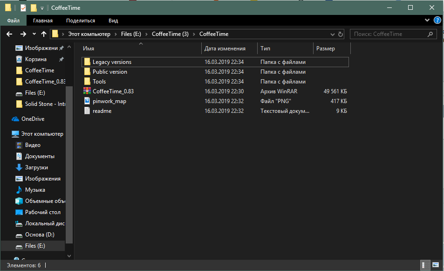Viewport: 444px width, 271px height.
Task: Select the CoffeeTime_0.83 WinRAR archive icon
Action: pyautogui.click(x=87, y=91)
